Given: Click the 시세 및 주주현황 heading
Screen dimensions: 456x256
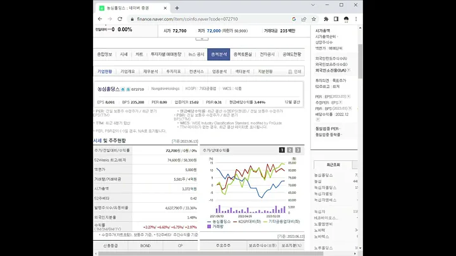Looking at the screenshot, I should [110, 141].
